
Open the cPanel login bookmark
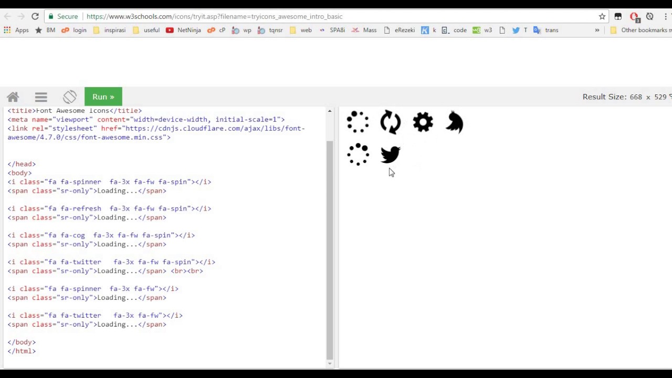(74, 30)
